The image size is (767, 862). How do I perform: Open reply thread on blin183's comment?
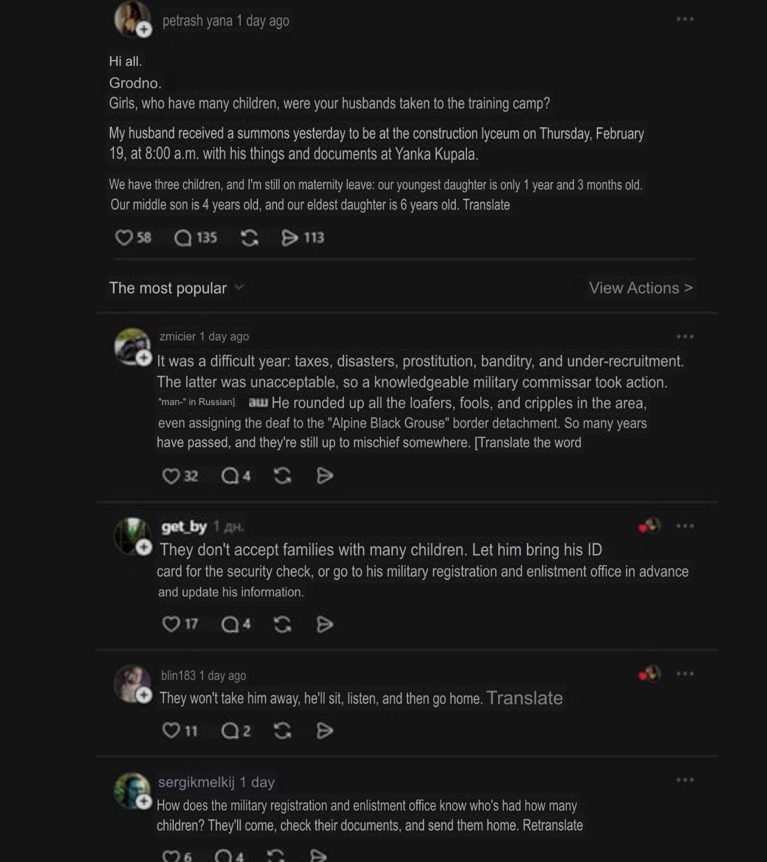click(229, 731)
